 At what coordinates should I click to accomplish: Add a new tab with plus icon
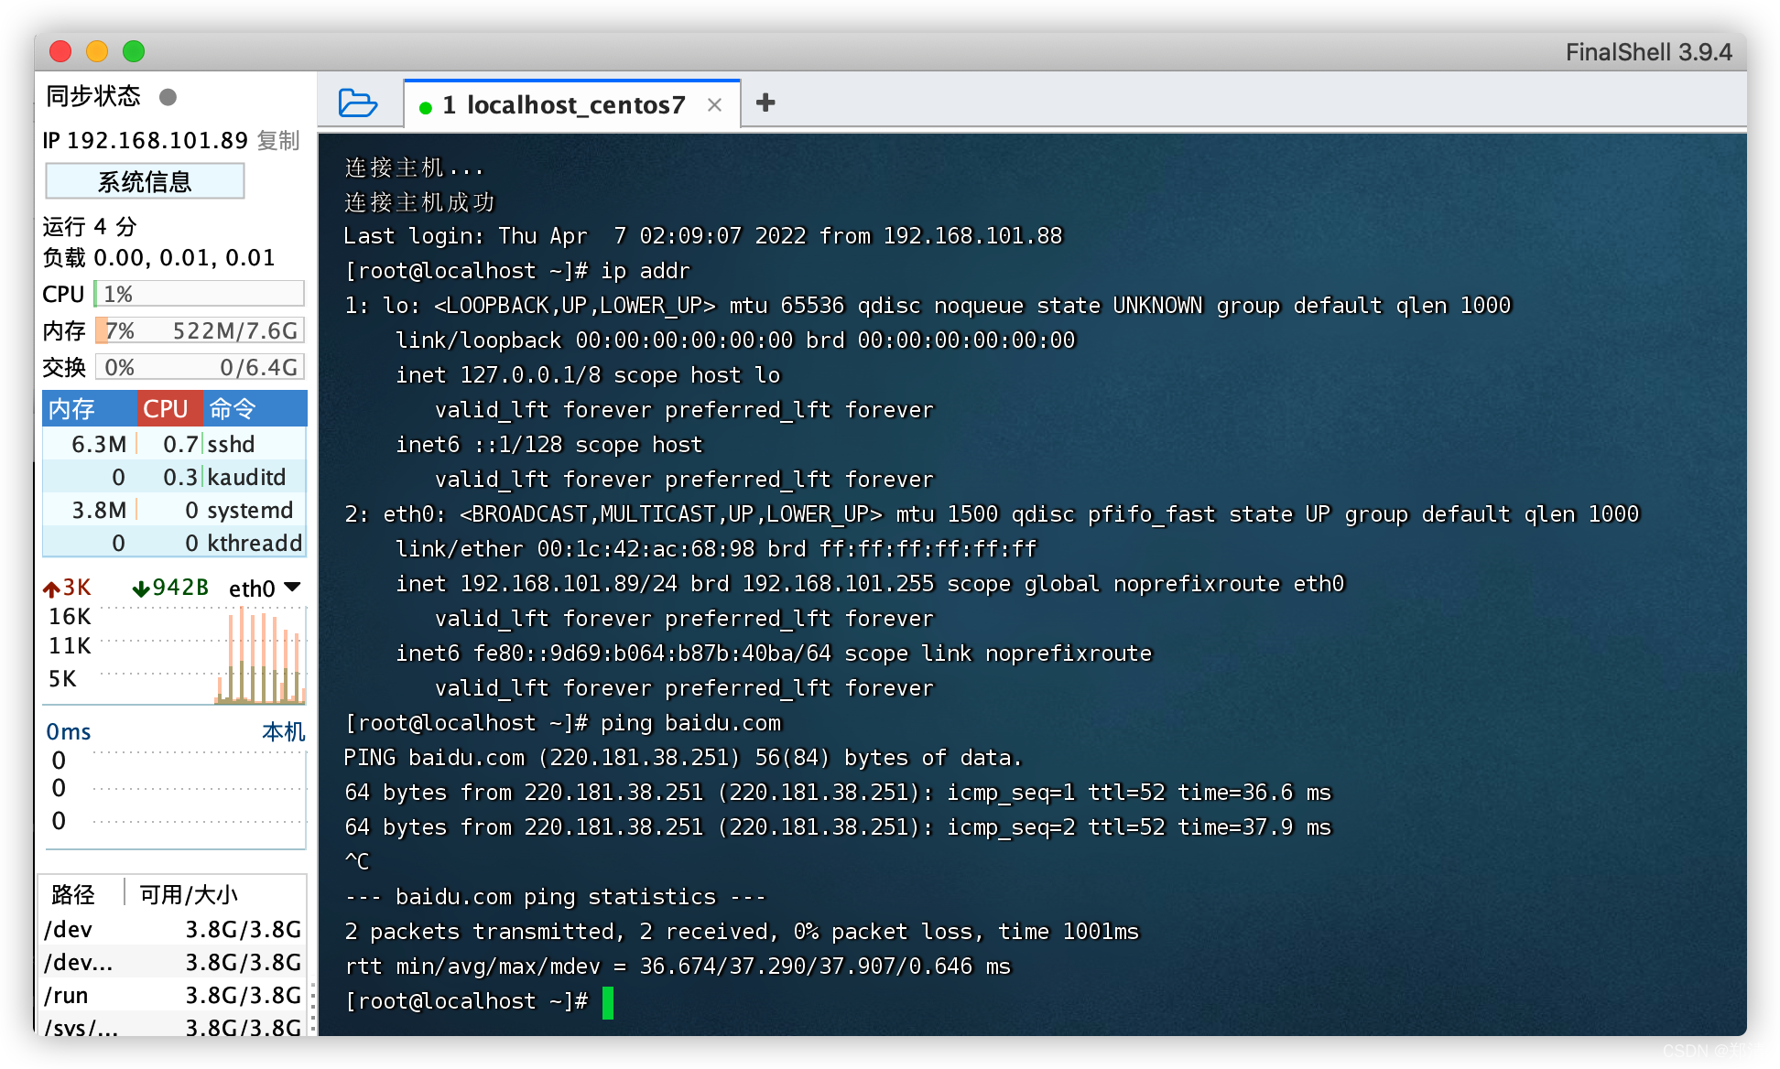pyautogui.click(x=765, y=103)
